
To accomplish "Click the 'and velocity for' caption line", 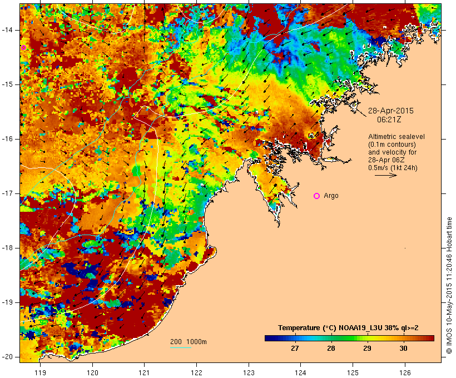I will pyautogui.click(x=392, y=152).
